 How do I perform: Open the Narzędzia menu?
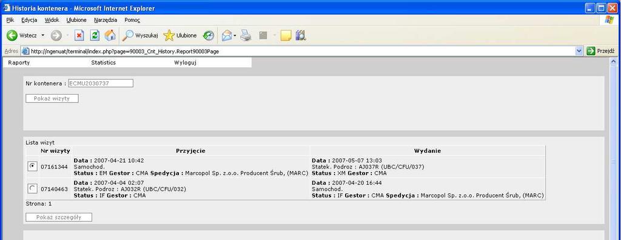tap(106, 20)
